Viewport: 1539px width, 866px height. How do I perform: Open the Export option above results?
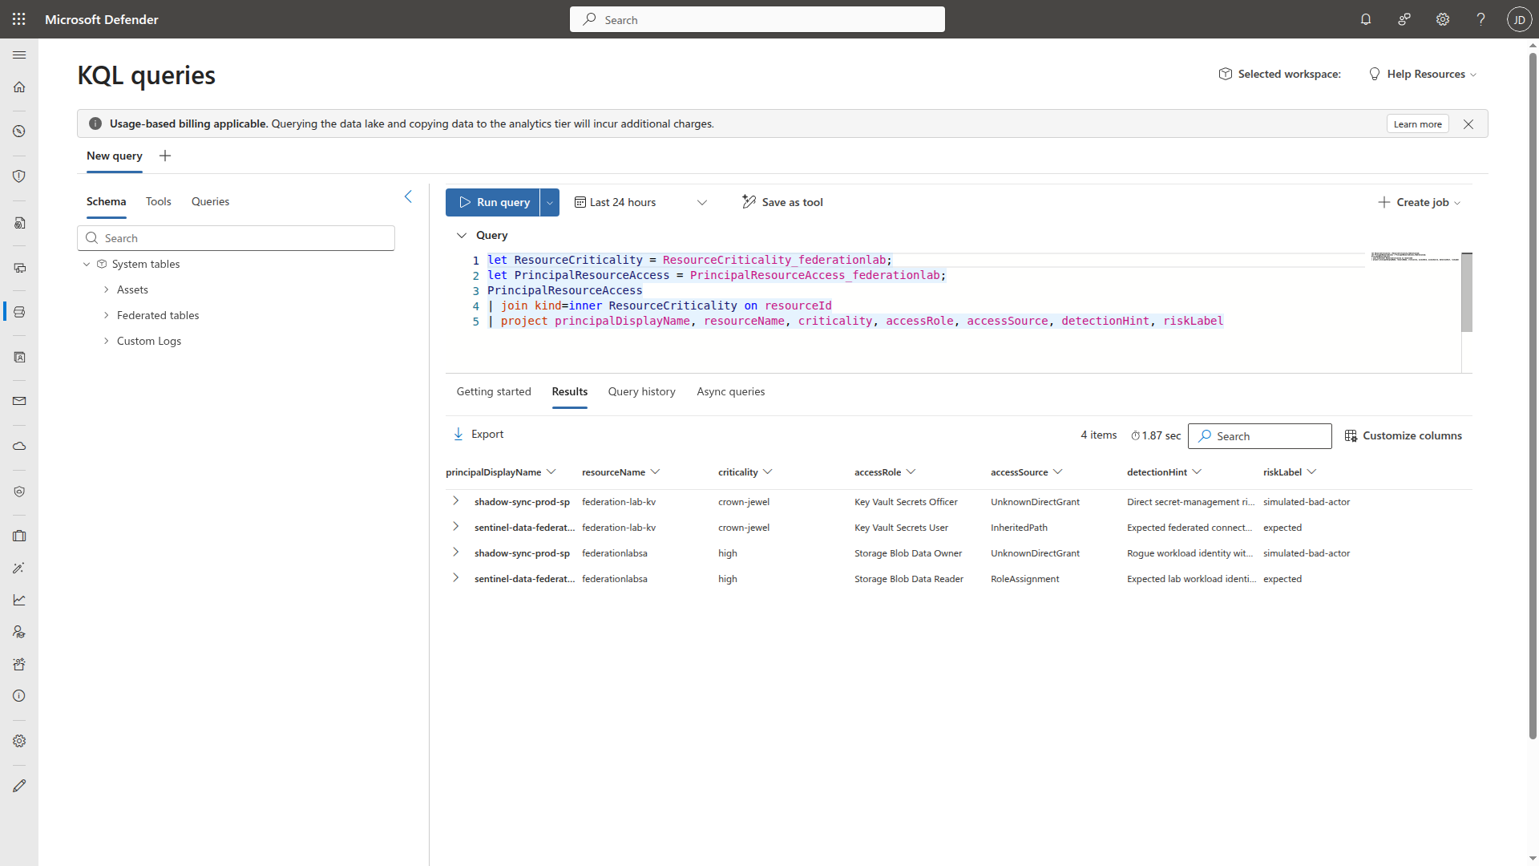click(x=479, y=433)
